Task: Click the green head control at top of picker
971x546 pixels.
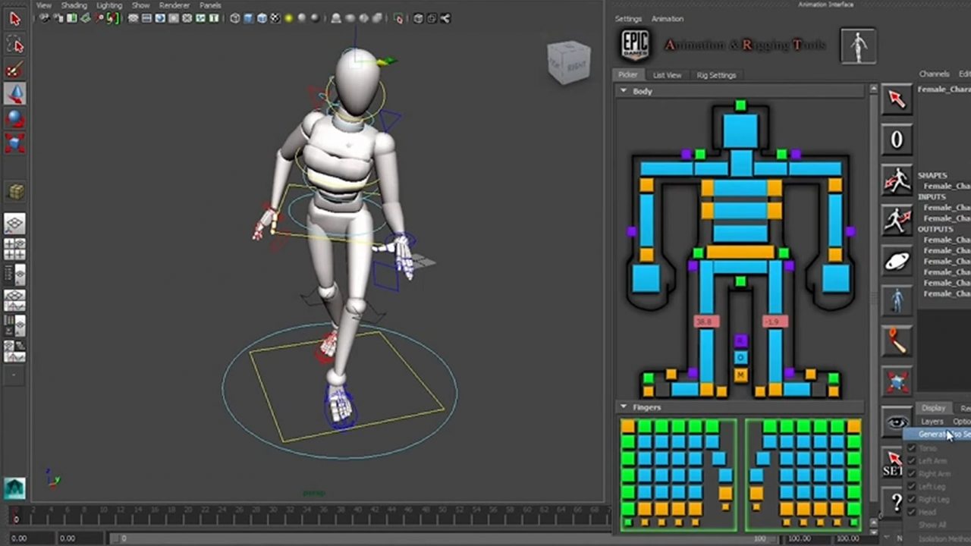Action: point(740,105)
